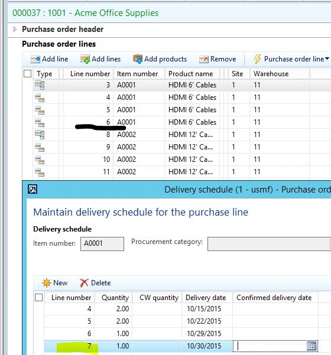Click type icon of line number 11

pos(40,172)
